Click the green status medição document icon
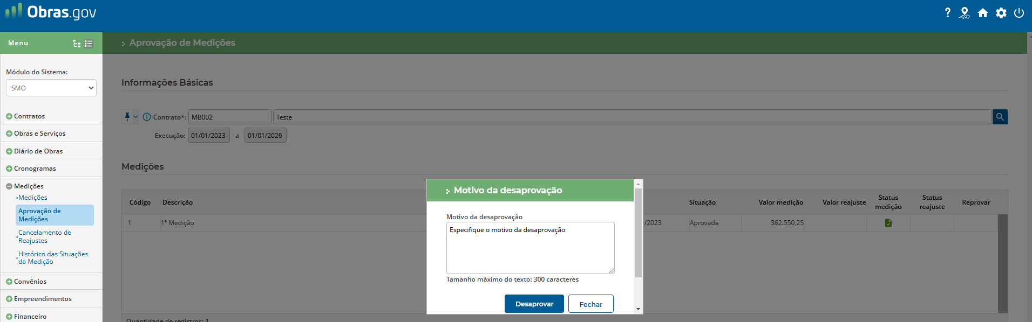This screenshot has height=322, width=1032. [x=888, y=223]
